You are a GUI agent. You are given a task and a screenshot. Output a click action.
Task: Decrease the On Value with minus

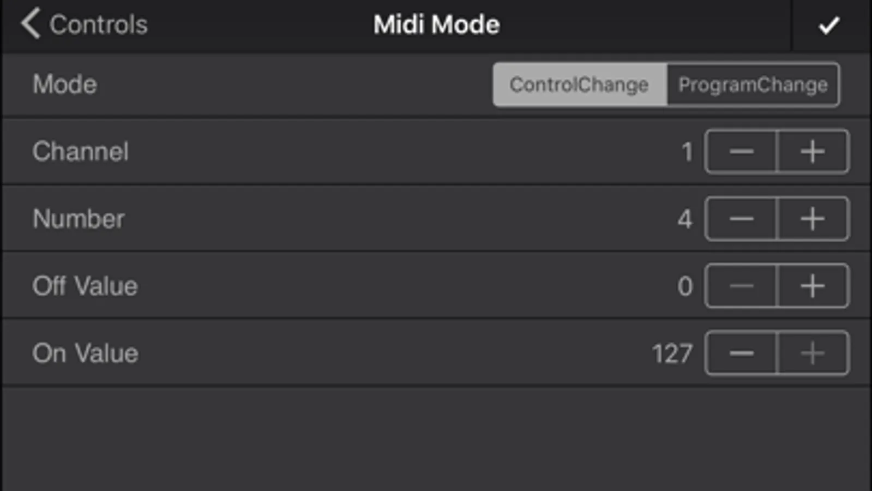pyautogui.click(x=741, y=353)
